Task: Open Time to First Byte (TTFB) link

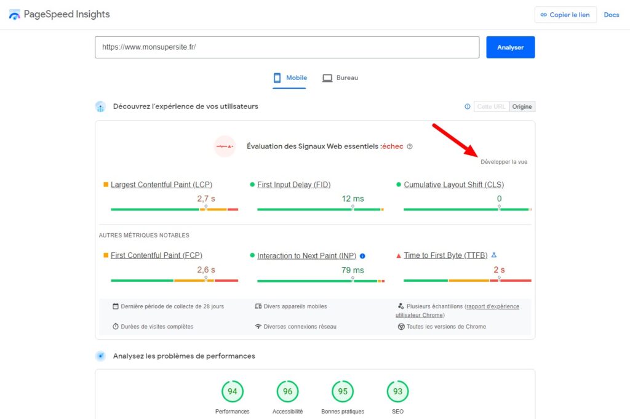Action: click(x=445, y=255)
